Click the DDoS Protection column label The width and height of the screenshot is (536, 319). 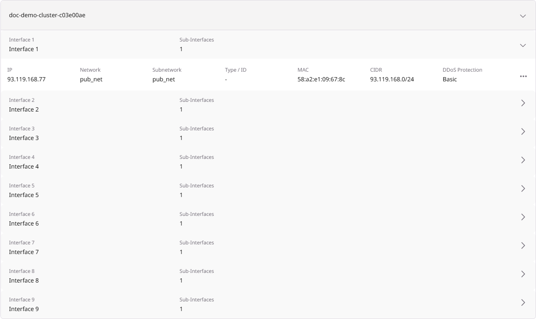[x=462, y=70]
